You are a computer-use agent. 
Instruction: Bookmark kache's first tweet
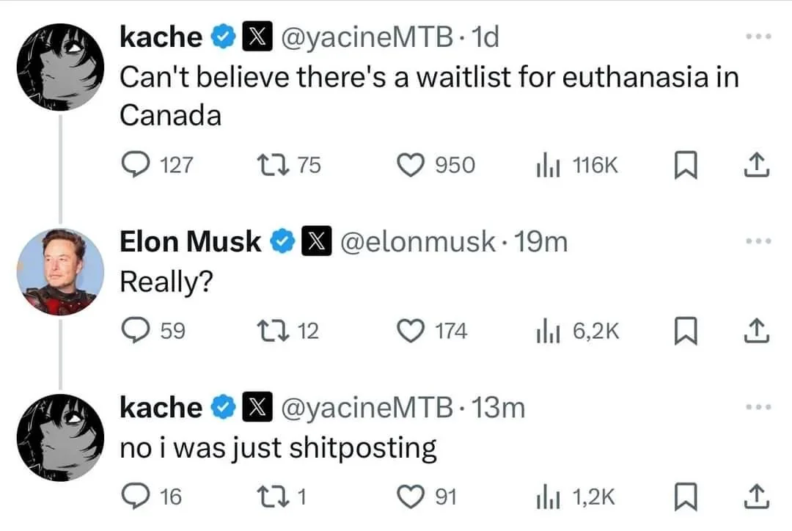click(684, 166)
